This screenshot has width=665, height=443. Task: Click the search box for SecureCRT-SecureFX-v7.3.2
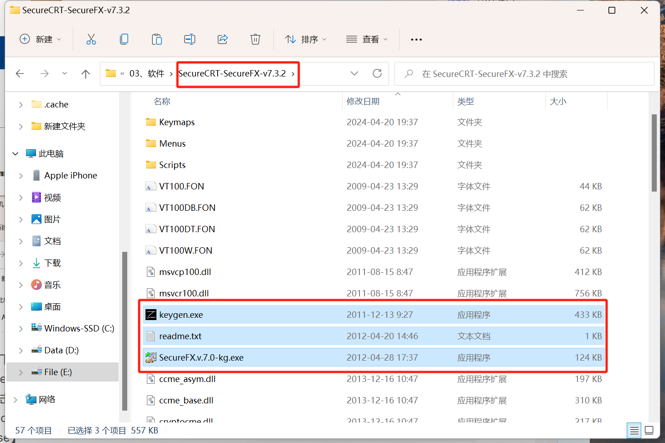tap(525, 74)
